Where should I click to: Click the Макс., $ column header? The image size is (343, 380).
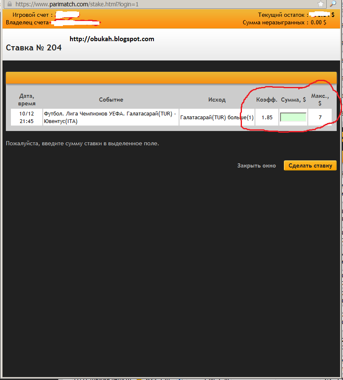320,100
